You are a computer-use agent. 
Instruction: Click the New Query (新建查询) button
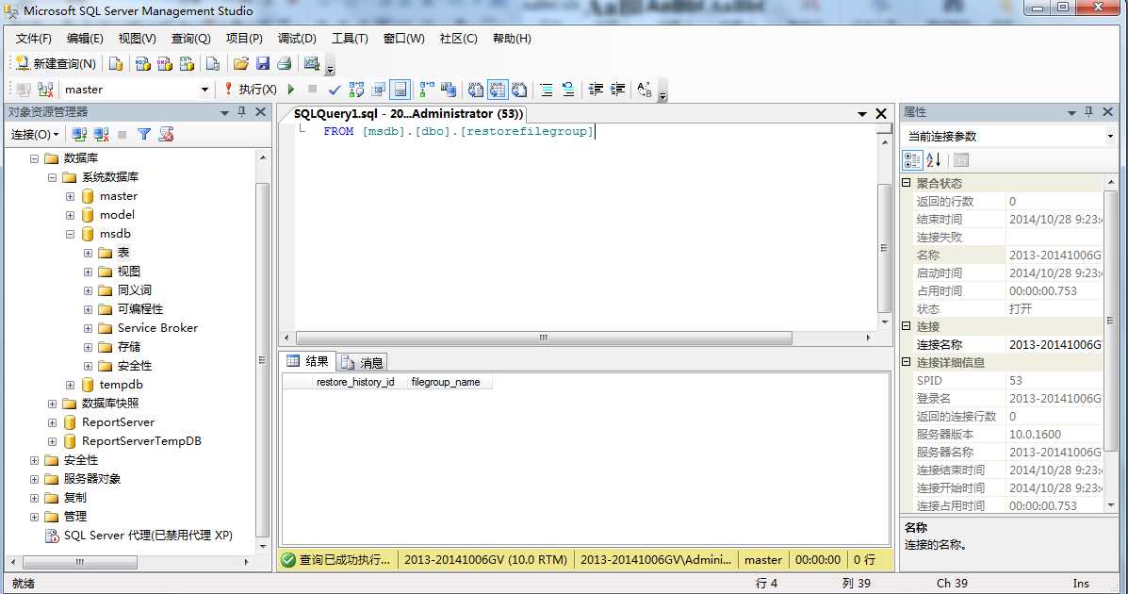56,63
